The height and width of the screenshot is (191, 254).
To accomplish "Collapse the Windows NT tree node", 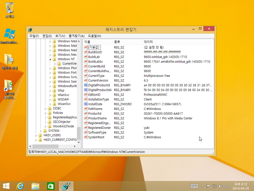I will pos(50,59).
